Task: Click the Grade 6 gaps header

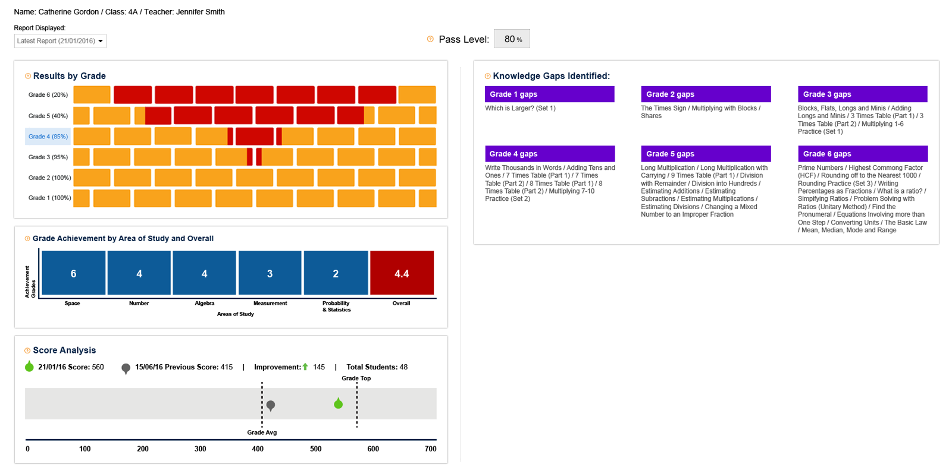Action: 863,154
